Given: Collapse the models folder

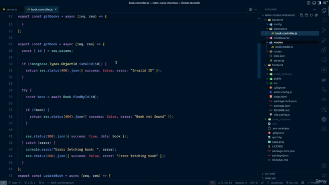Looking at the screenshot, I should tap(278, 42).
